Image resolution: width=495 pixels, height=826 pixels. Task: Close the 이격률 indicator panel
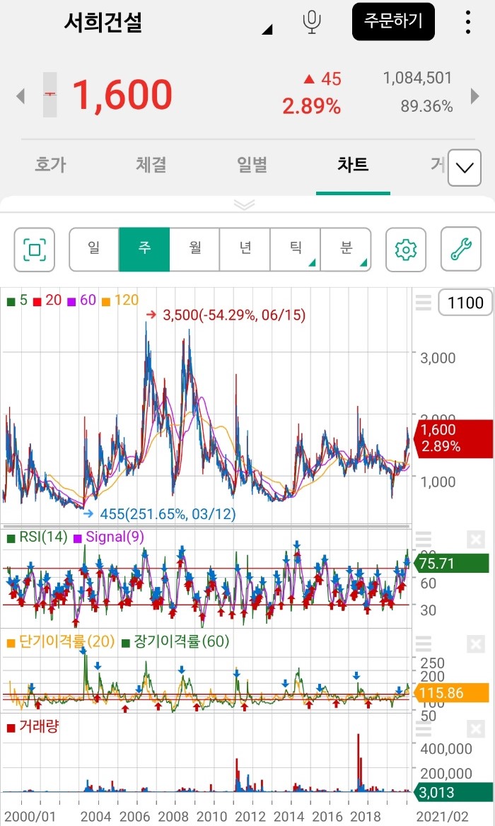tap(475, 644)
